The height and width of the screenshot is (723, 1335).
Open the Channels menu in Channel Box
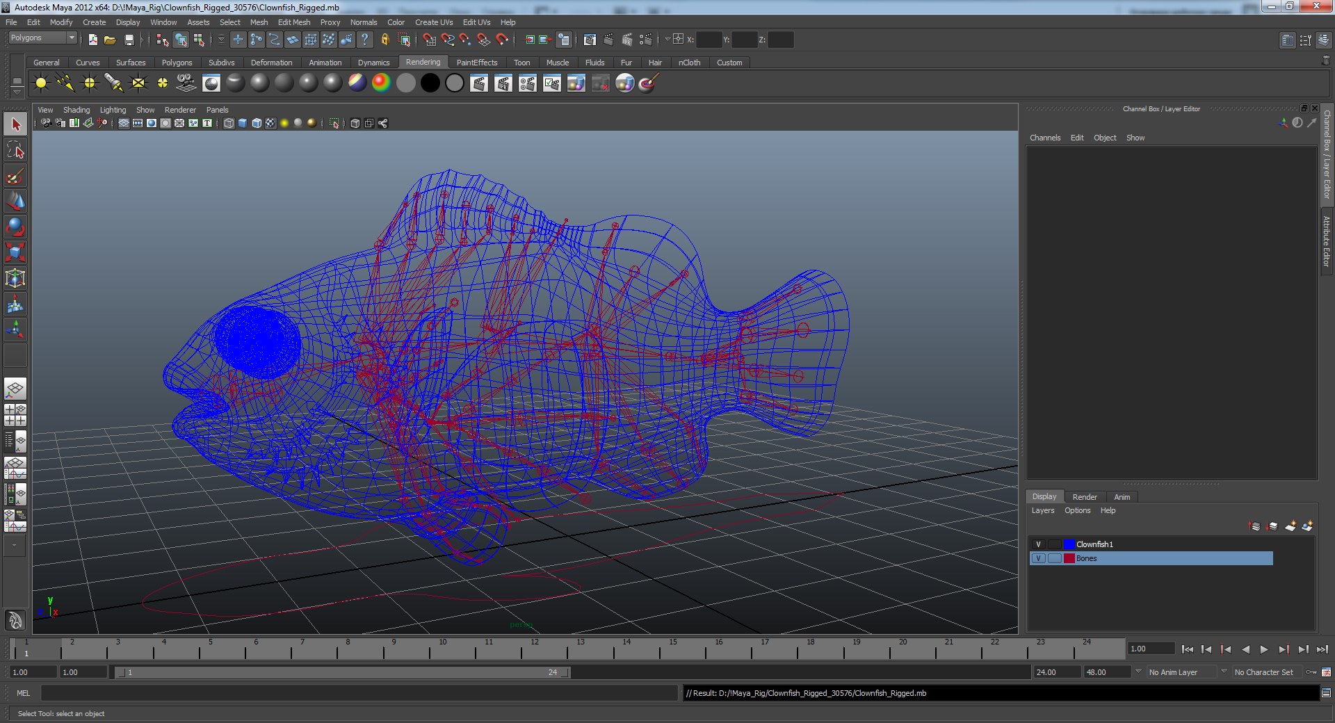pos(1045,138)
